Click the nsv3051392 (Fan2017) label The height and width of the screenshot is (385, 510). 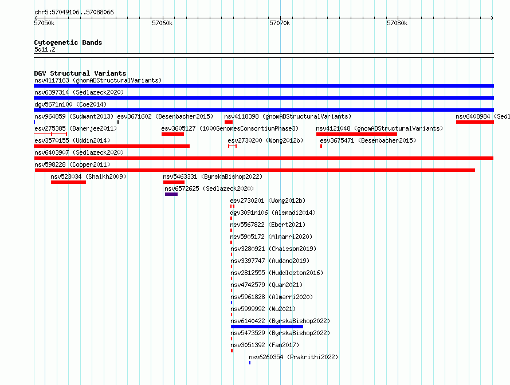[x=265, y=345]
